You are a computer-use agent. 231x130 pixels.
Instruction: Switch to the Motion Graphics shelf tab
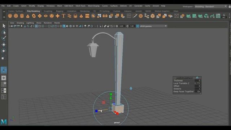pyautogui.click(x=162, y=11)
